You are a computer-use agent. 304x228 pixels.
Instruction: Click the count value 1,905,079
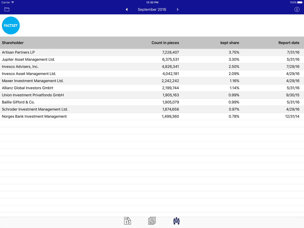171,102
